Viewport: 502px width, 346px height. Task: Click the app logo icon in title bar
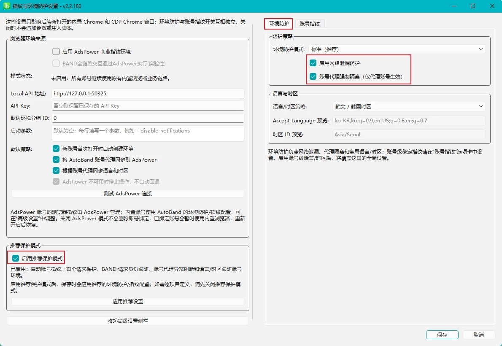pyautogui.click(x=7, y=6)
